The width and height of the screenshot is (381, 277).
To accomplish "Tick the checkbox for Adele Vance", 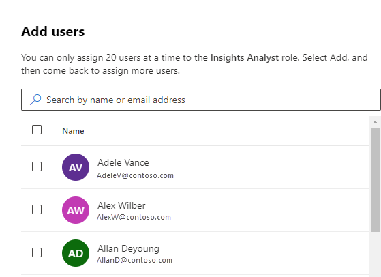I will coord(37,166).
